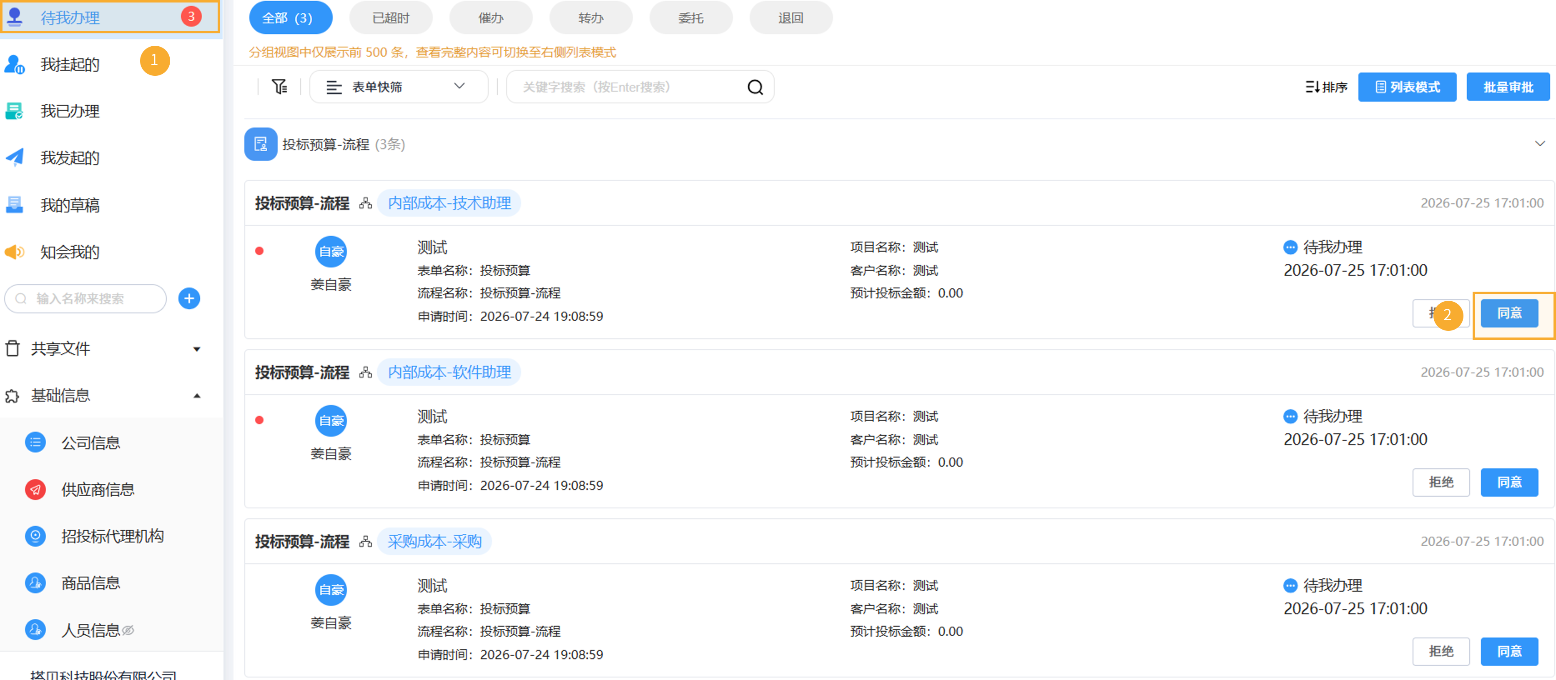Switch to 列表模式 view
Screen dimensions: 1556x680
(x=1407, y=87)
